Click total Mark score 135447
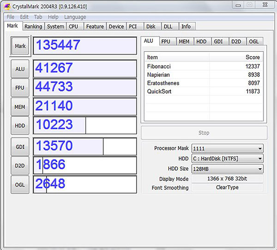The image size is (277, 250). point(85,46)
